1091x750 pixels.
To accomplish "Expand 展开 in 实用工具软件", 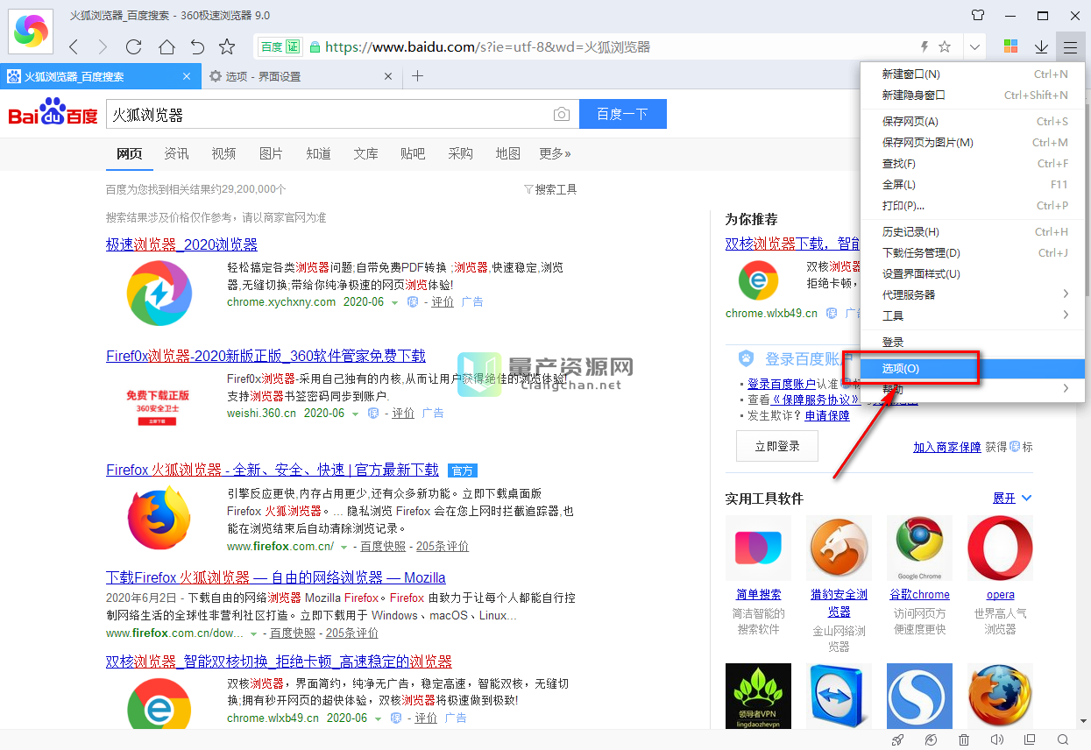I will (x=1012, y=498).
